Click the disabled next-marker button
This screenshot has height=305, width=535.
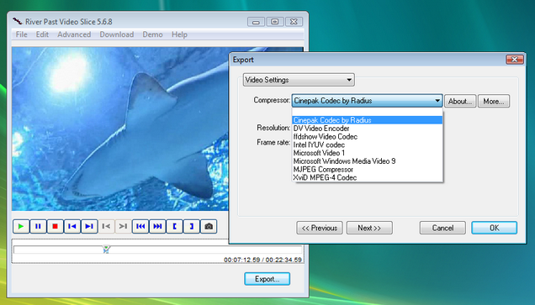pos(123,226)
